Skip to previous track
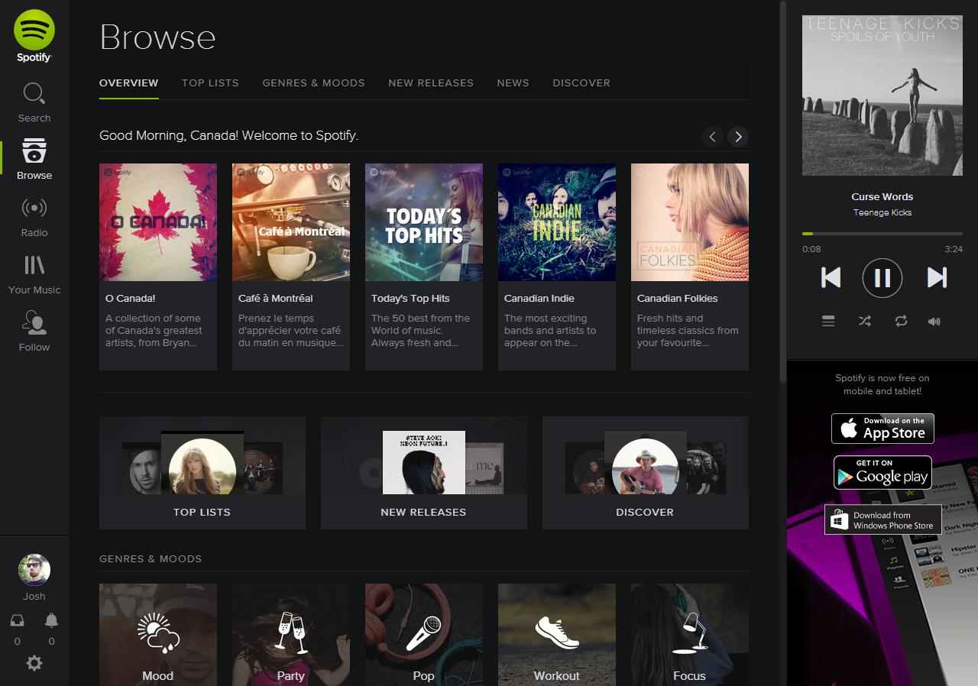Image resolution: width=978 pixels, height=686 pixels. (831, 277)
